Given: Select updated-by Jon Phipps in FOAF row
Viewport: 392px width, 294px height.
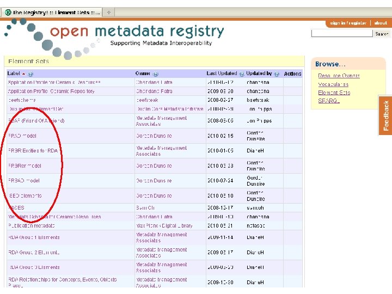Looking at the screenshot, I should pos(259,121).
